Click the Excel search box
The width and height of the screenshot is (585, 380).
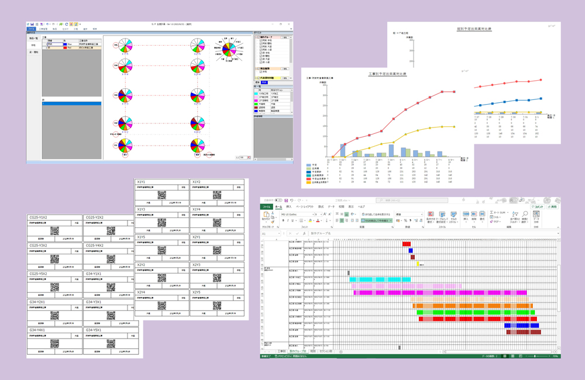[412, 201]
